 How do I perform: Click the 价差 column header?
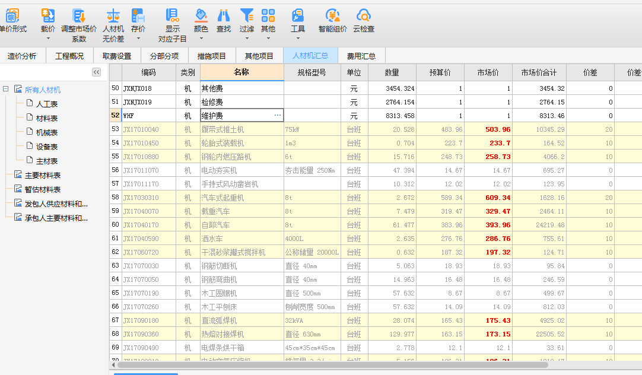coord(590,72)
